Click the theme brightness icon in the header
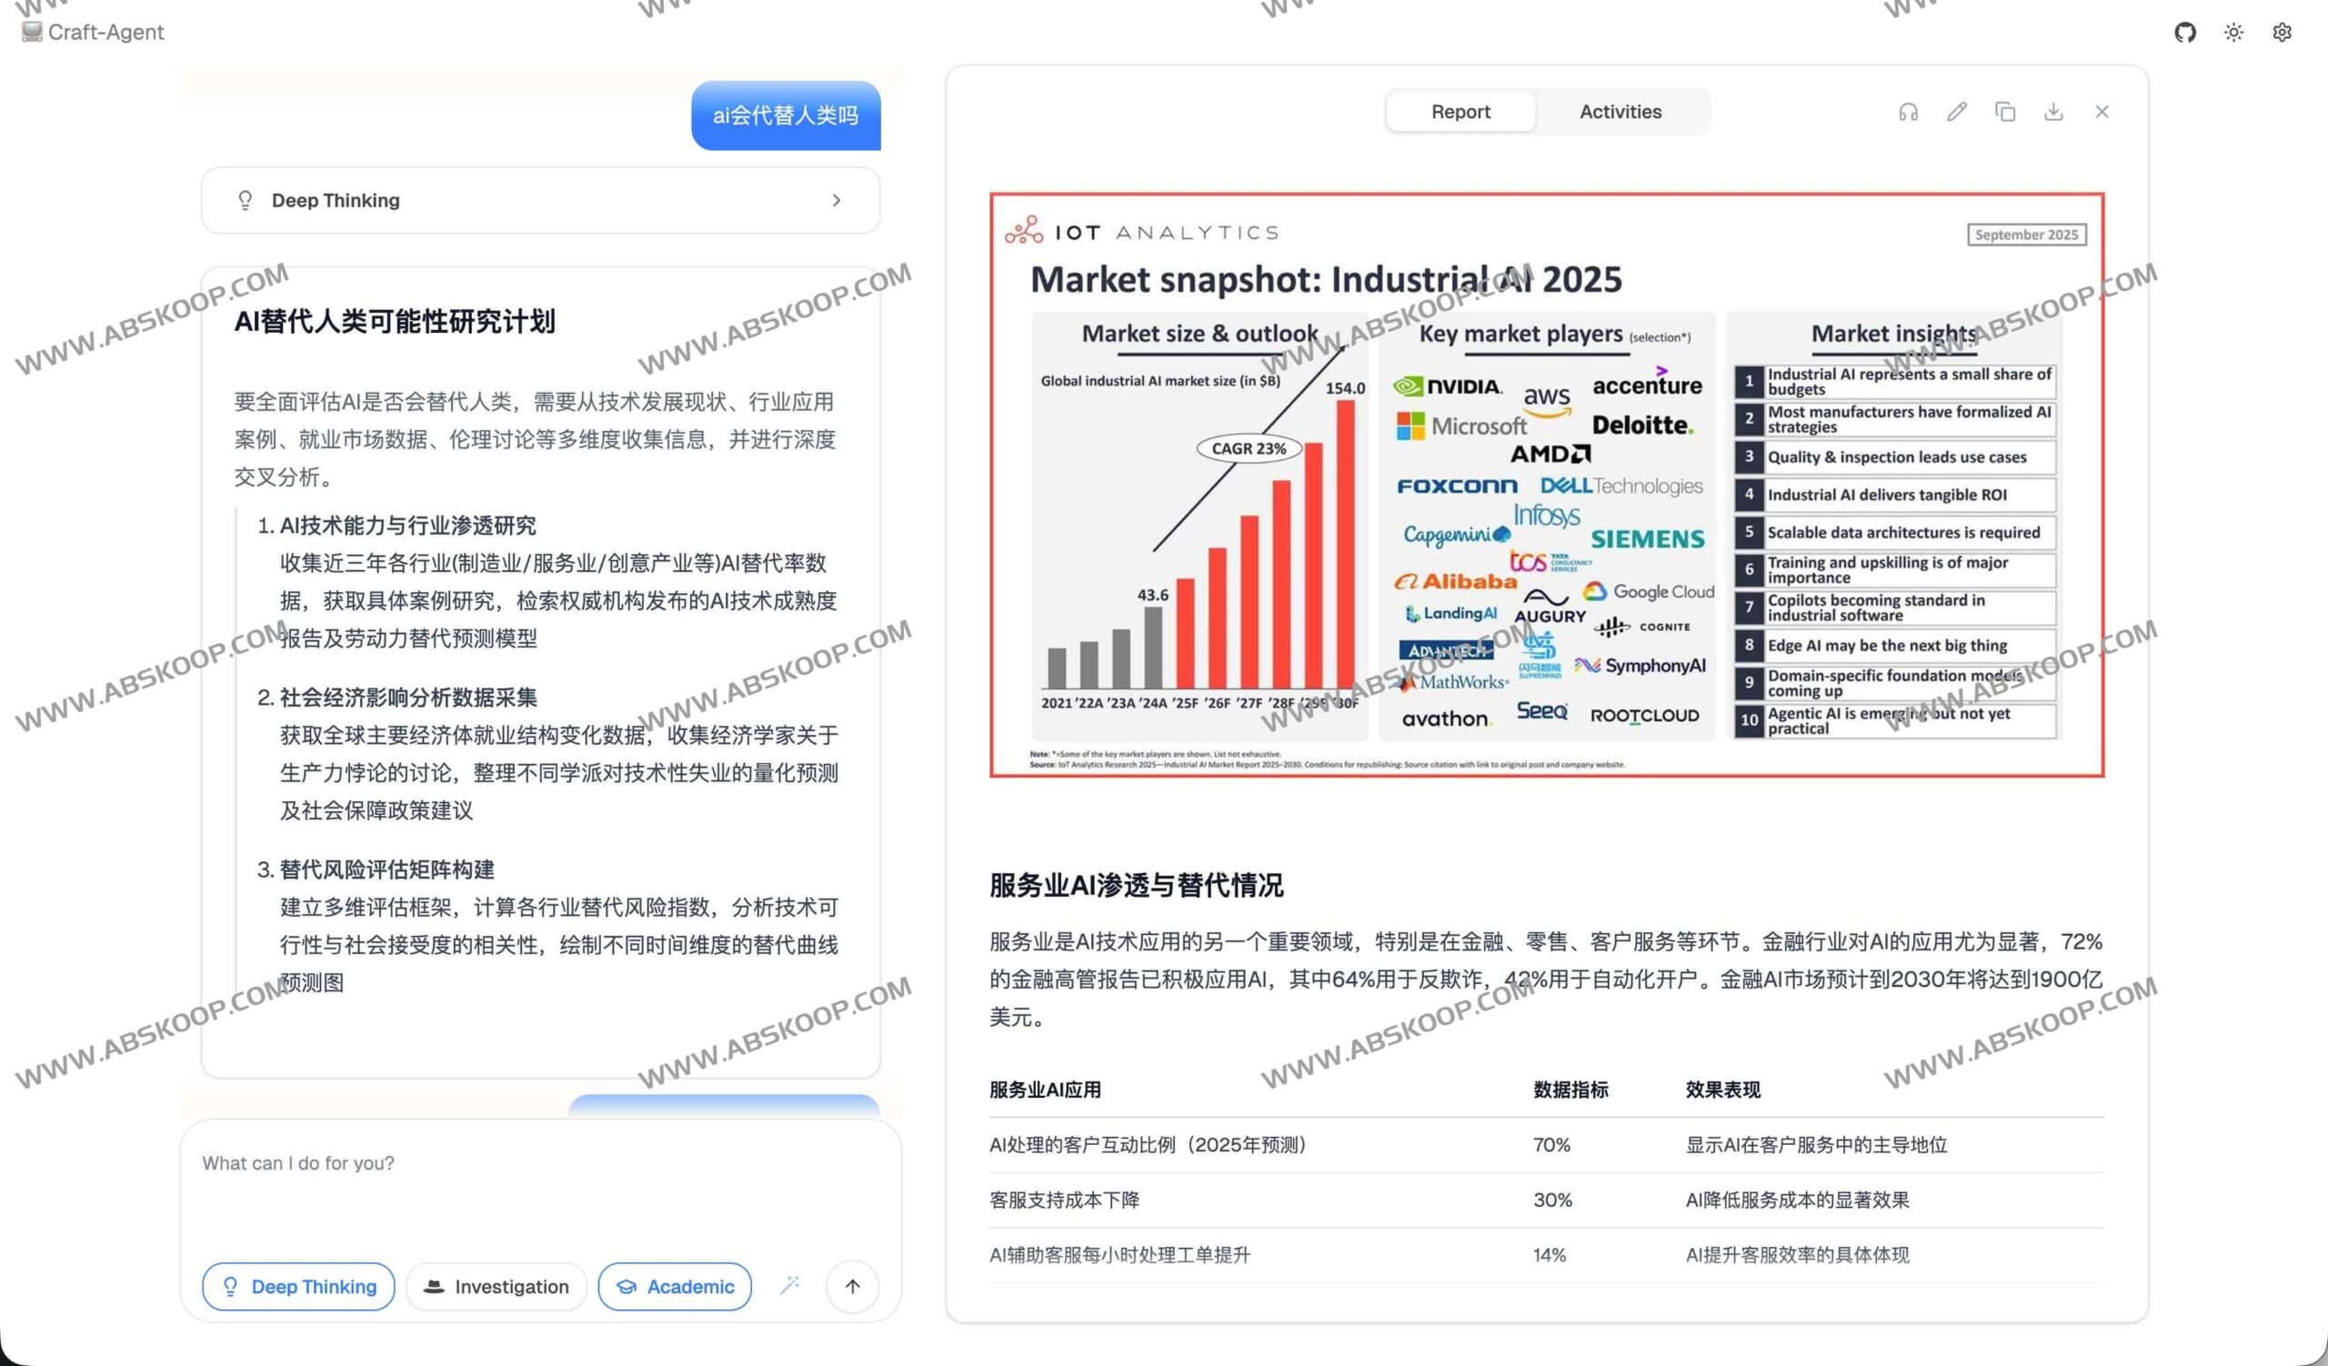 [2233, 32]
